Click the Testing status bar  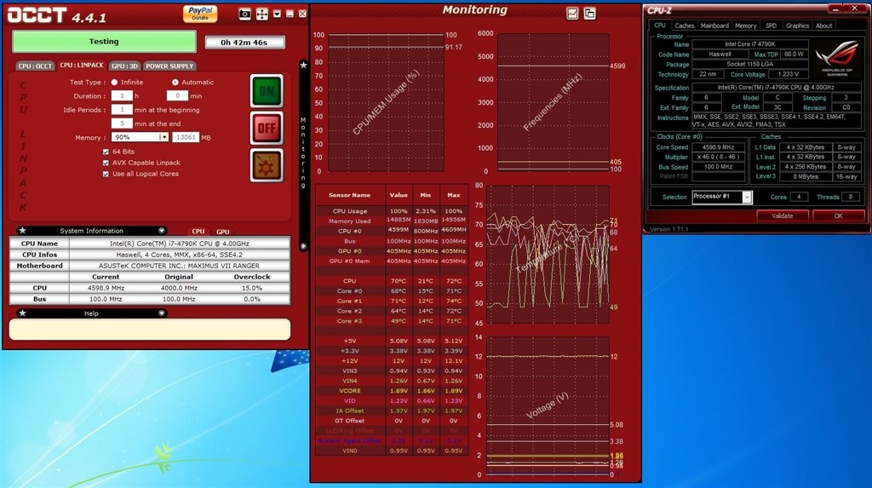pyautogui.click(x=104, y=41)
